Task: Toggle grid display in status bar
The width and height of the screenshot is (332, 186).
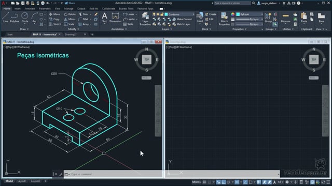Action: [204, 182]
